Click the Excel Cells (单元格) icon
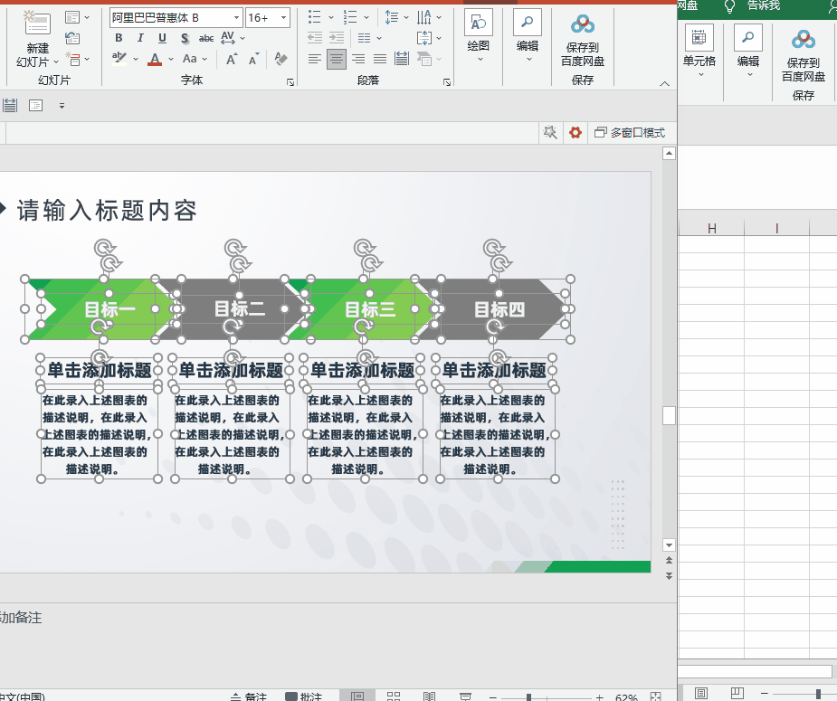 (x=699, y=38)
